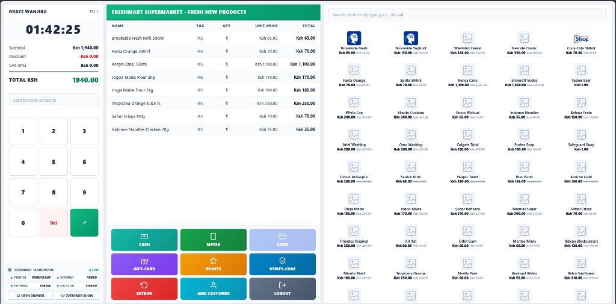This screenshot has width=616, height=304.
Task: Select the Jogoo Maize Flour 2kg cart row
Action: [214, 77]
